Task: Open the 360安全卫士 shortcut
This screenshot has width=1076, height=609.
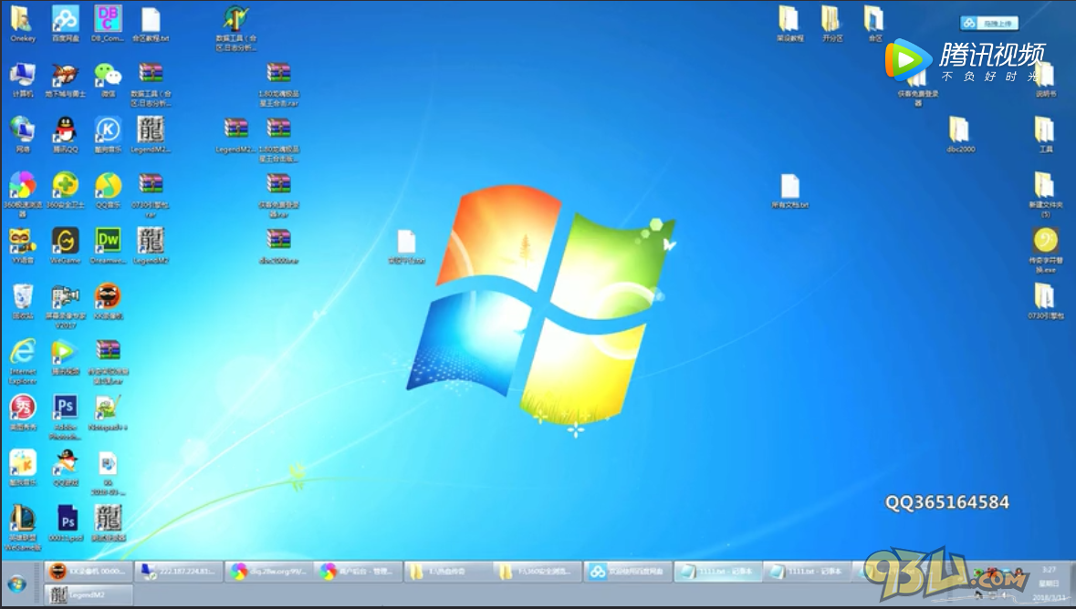Action: 65,191
